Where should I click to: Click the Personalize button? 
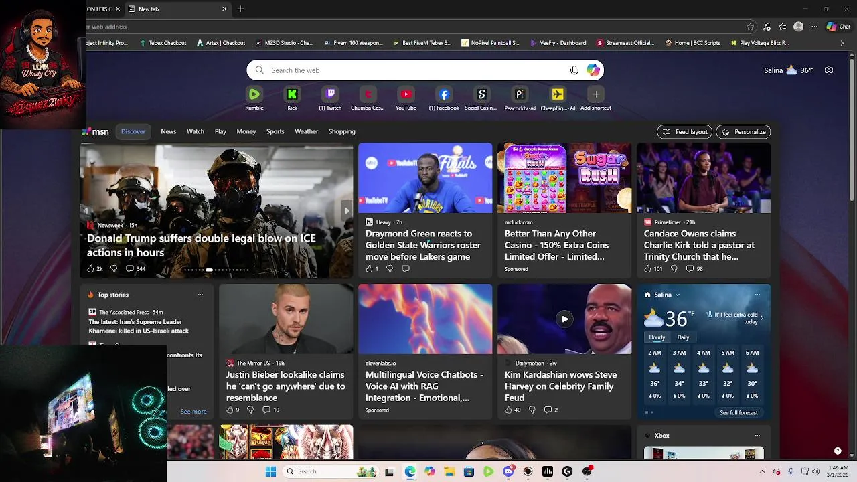[743, 132]
